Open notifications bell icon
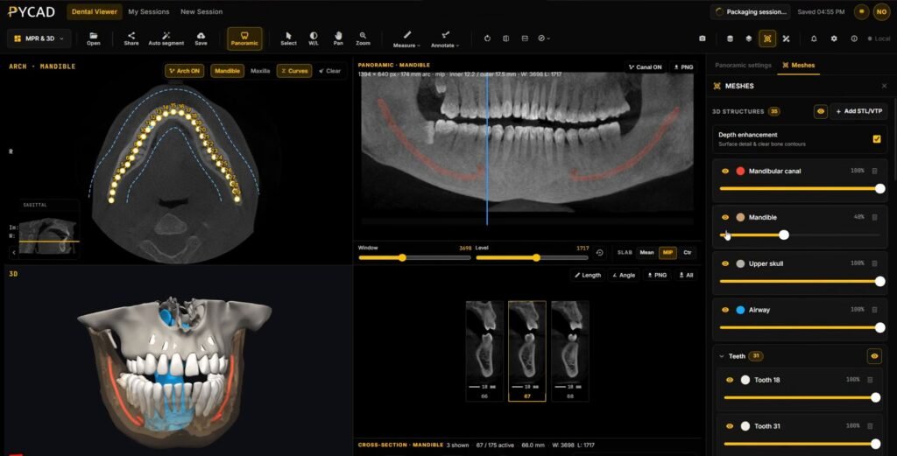The height and width of the screenshot is (456, 897). tap(814, 39)
